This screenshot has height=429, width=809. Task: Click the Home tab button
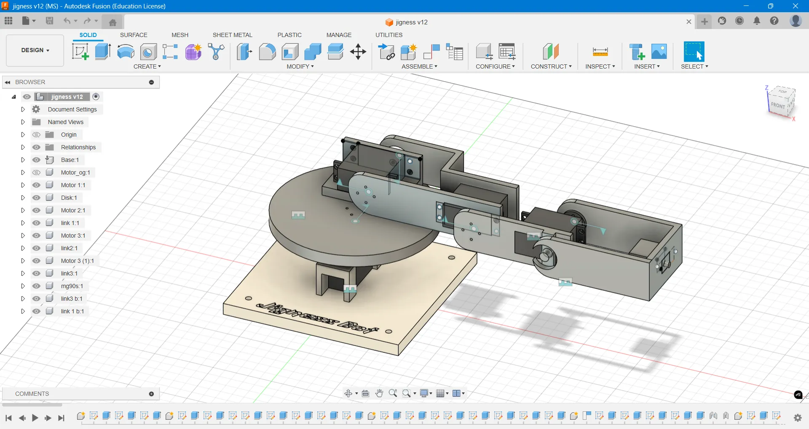point(113,22)
